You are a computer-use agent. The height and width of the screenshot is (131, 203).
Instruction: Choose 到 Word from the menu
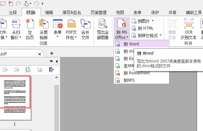click(142, 44)
